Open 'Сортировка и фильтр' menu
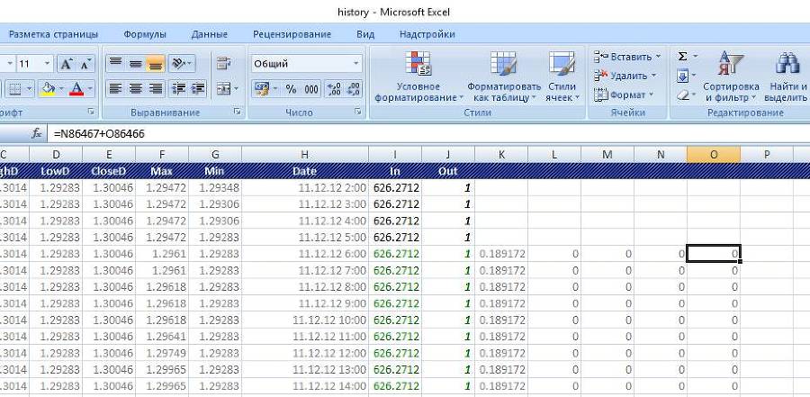Image resolution: width=810 pixels, height=397 pixels. [731, 77]
